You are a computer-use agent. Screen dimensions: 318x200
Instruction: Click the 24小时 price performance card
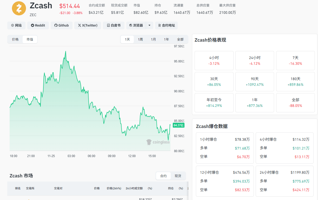coord(255,61)
